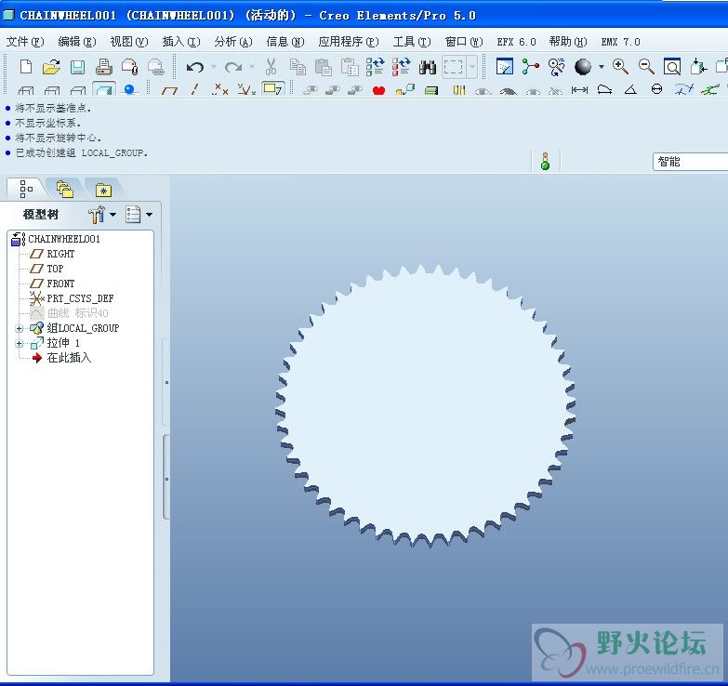Open an existing file using the folder icon
Viewport: 728px width, 686px height.
click(x=51, y=67)
